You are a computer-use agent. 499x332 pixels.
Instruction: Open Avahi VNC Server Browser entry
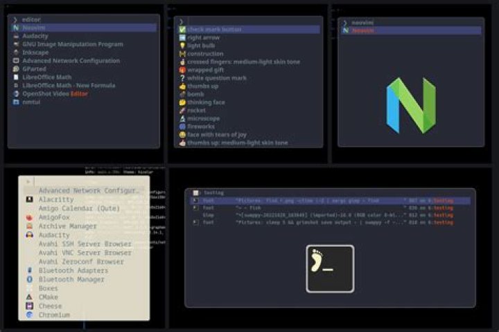point(84,253)
